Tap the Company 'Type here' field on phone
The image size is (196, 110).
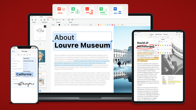[x=30, y=64]
